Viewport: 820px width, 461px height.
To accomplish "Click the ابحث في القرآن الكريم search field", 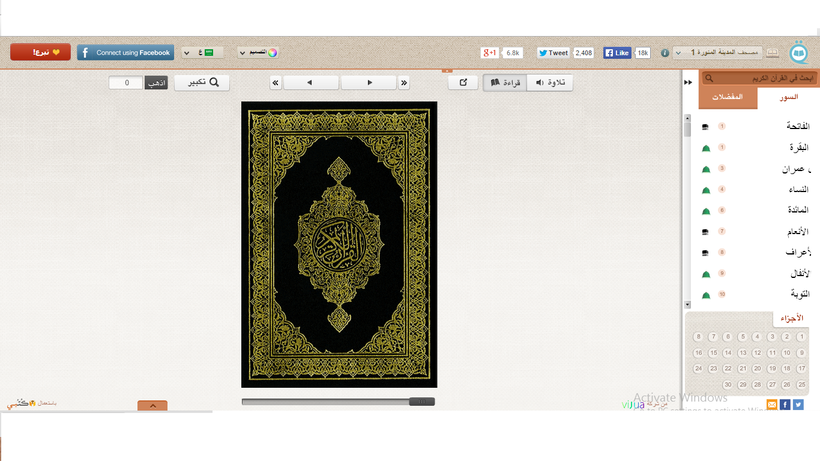I will (x=759, y=79).
